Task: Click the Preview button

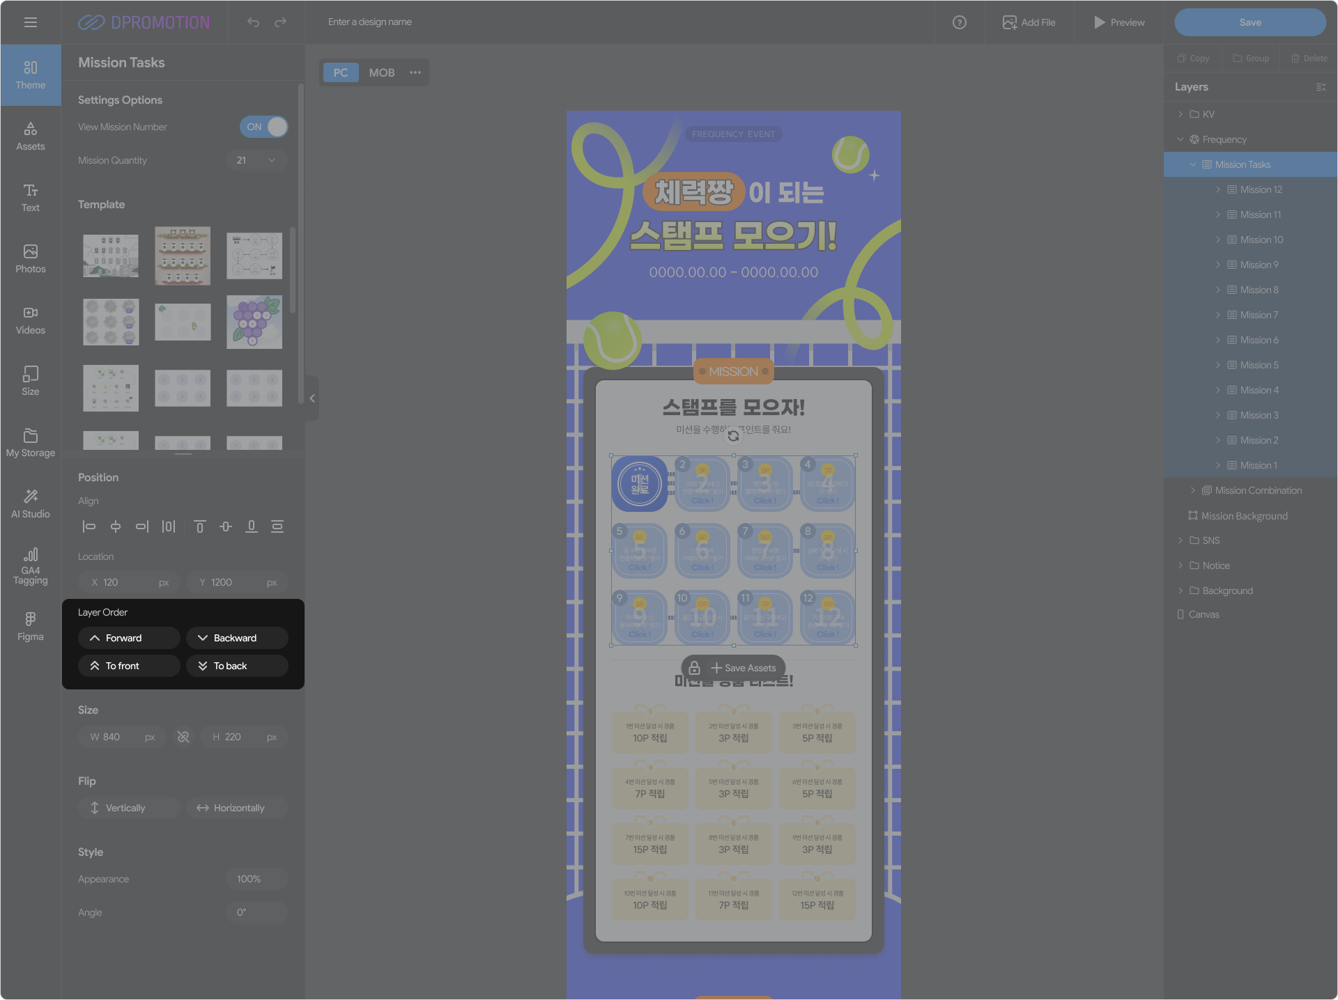Action: tap(1119, 22)
